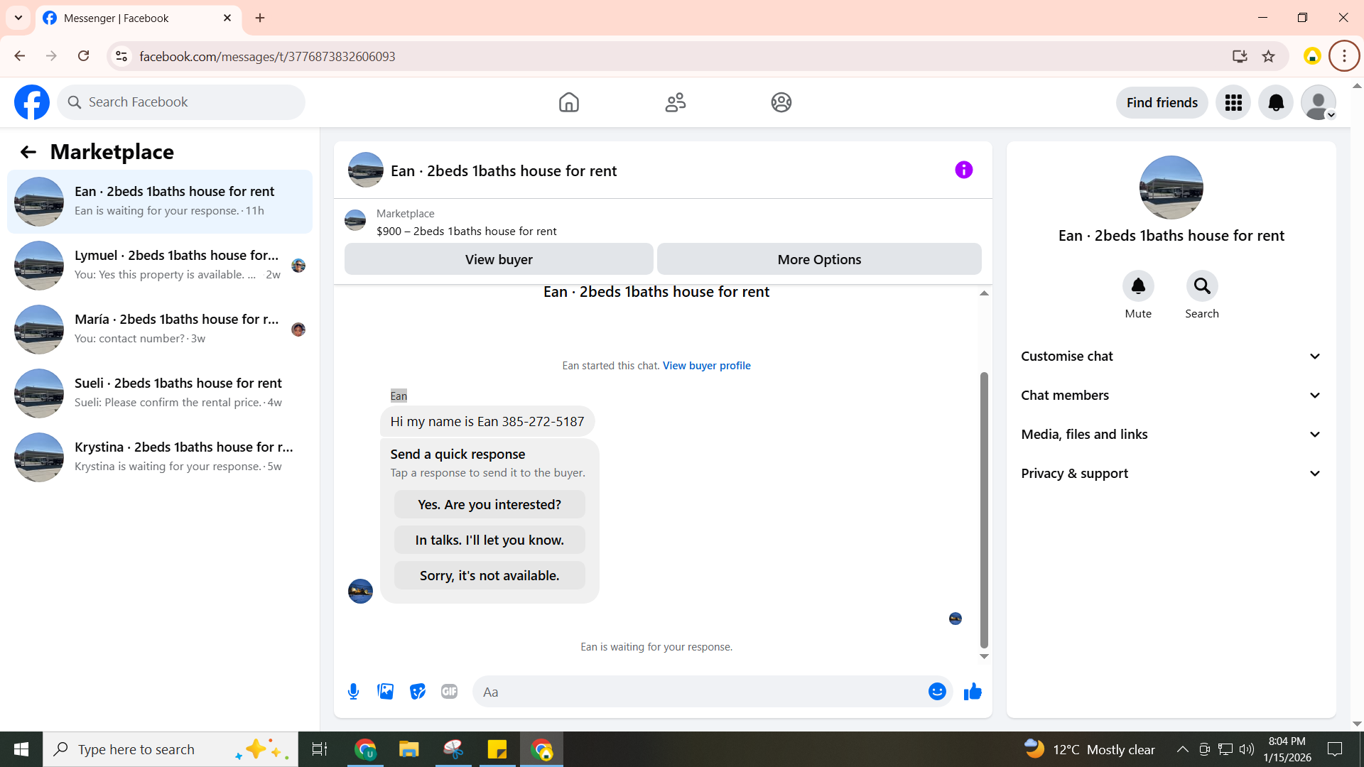
Task: Follow the View buyer profile link
Action: coord(706,366)
